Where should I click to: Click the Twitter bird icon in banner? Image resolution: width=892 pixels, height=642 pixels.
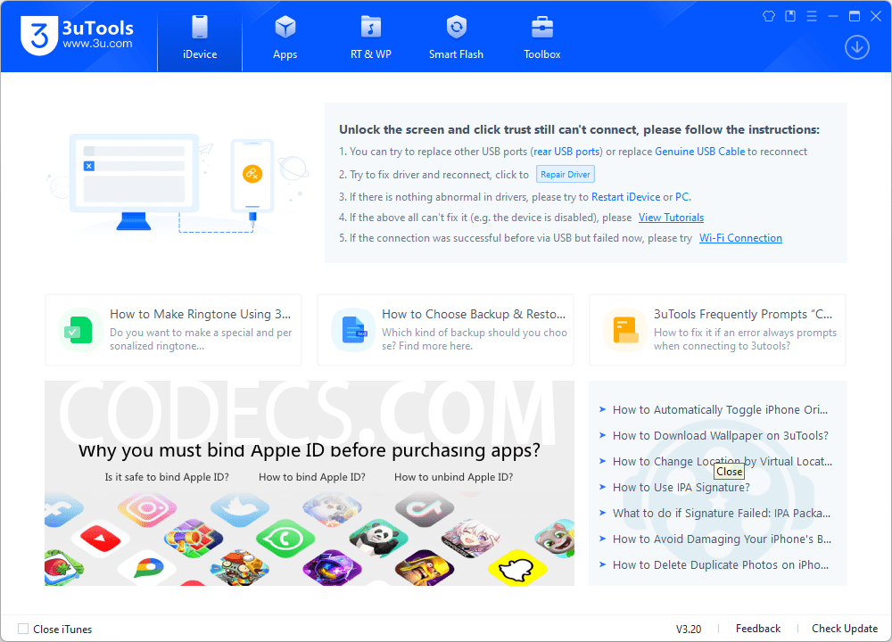pyautogui.click(x=239, y=507)
